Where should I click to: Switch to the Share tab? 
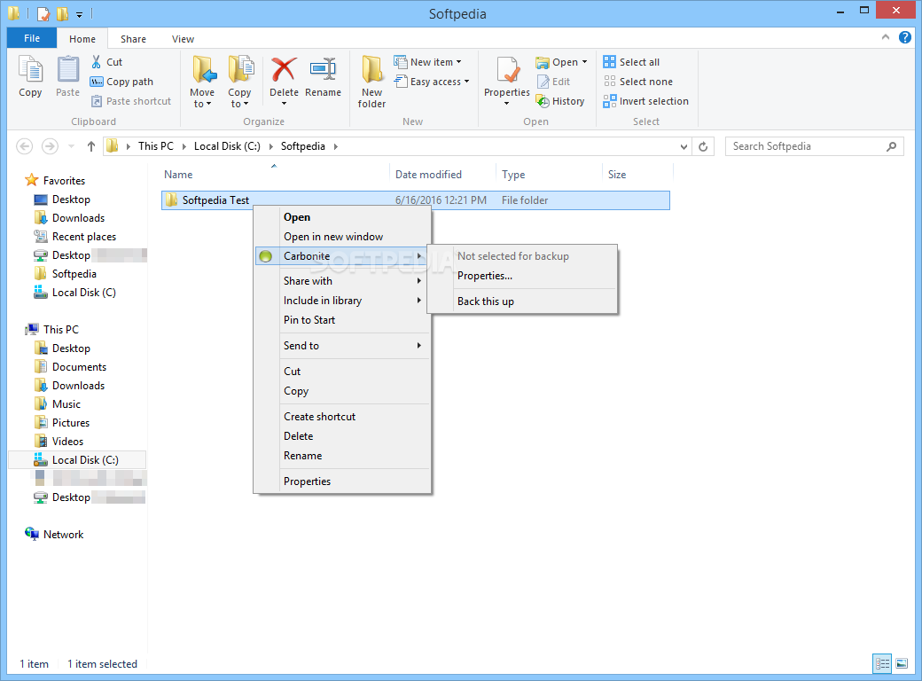(x=134, y=39)
